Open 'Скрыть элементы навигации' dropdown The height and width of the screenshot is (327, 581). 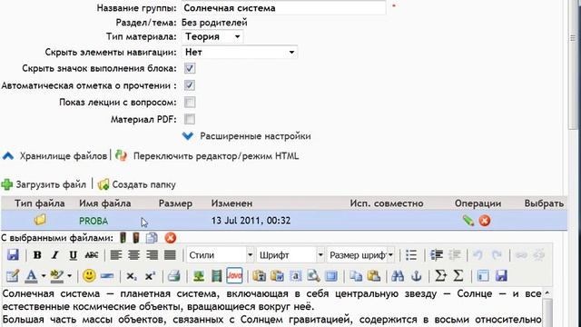(x=240, y=53)
